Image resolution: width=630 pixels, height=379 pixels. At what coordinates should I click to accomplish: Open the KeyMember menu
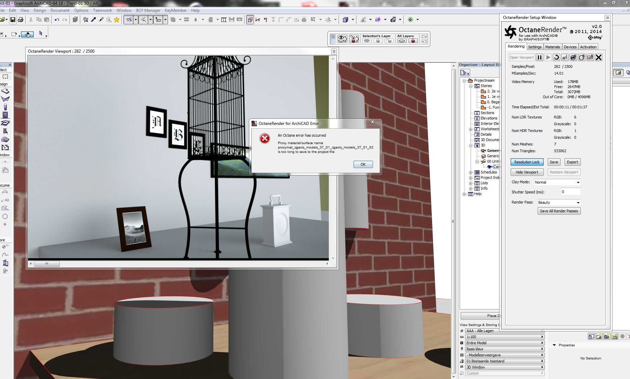tap(176, 10)
